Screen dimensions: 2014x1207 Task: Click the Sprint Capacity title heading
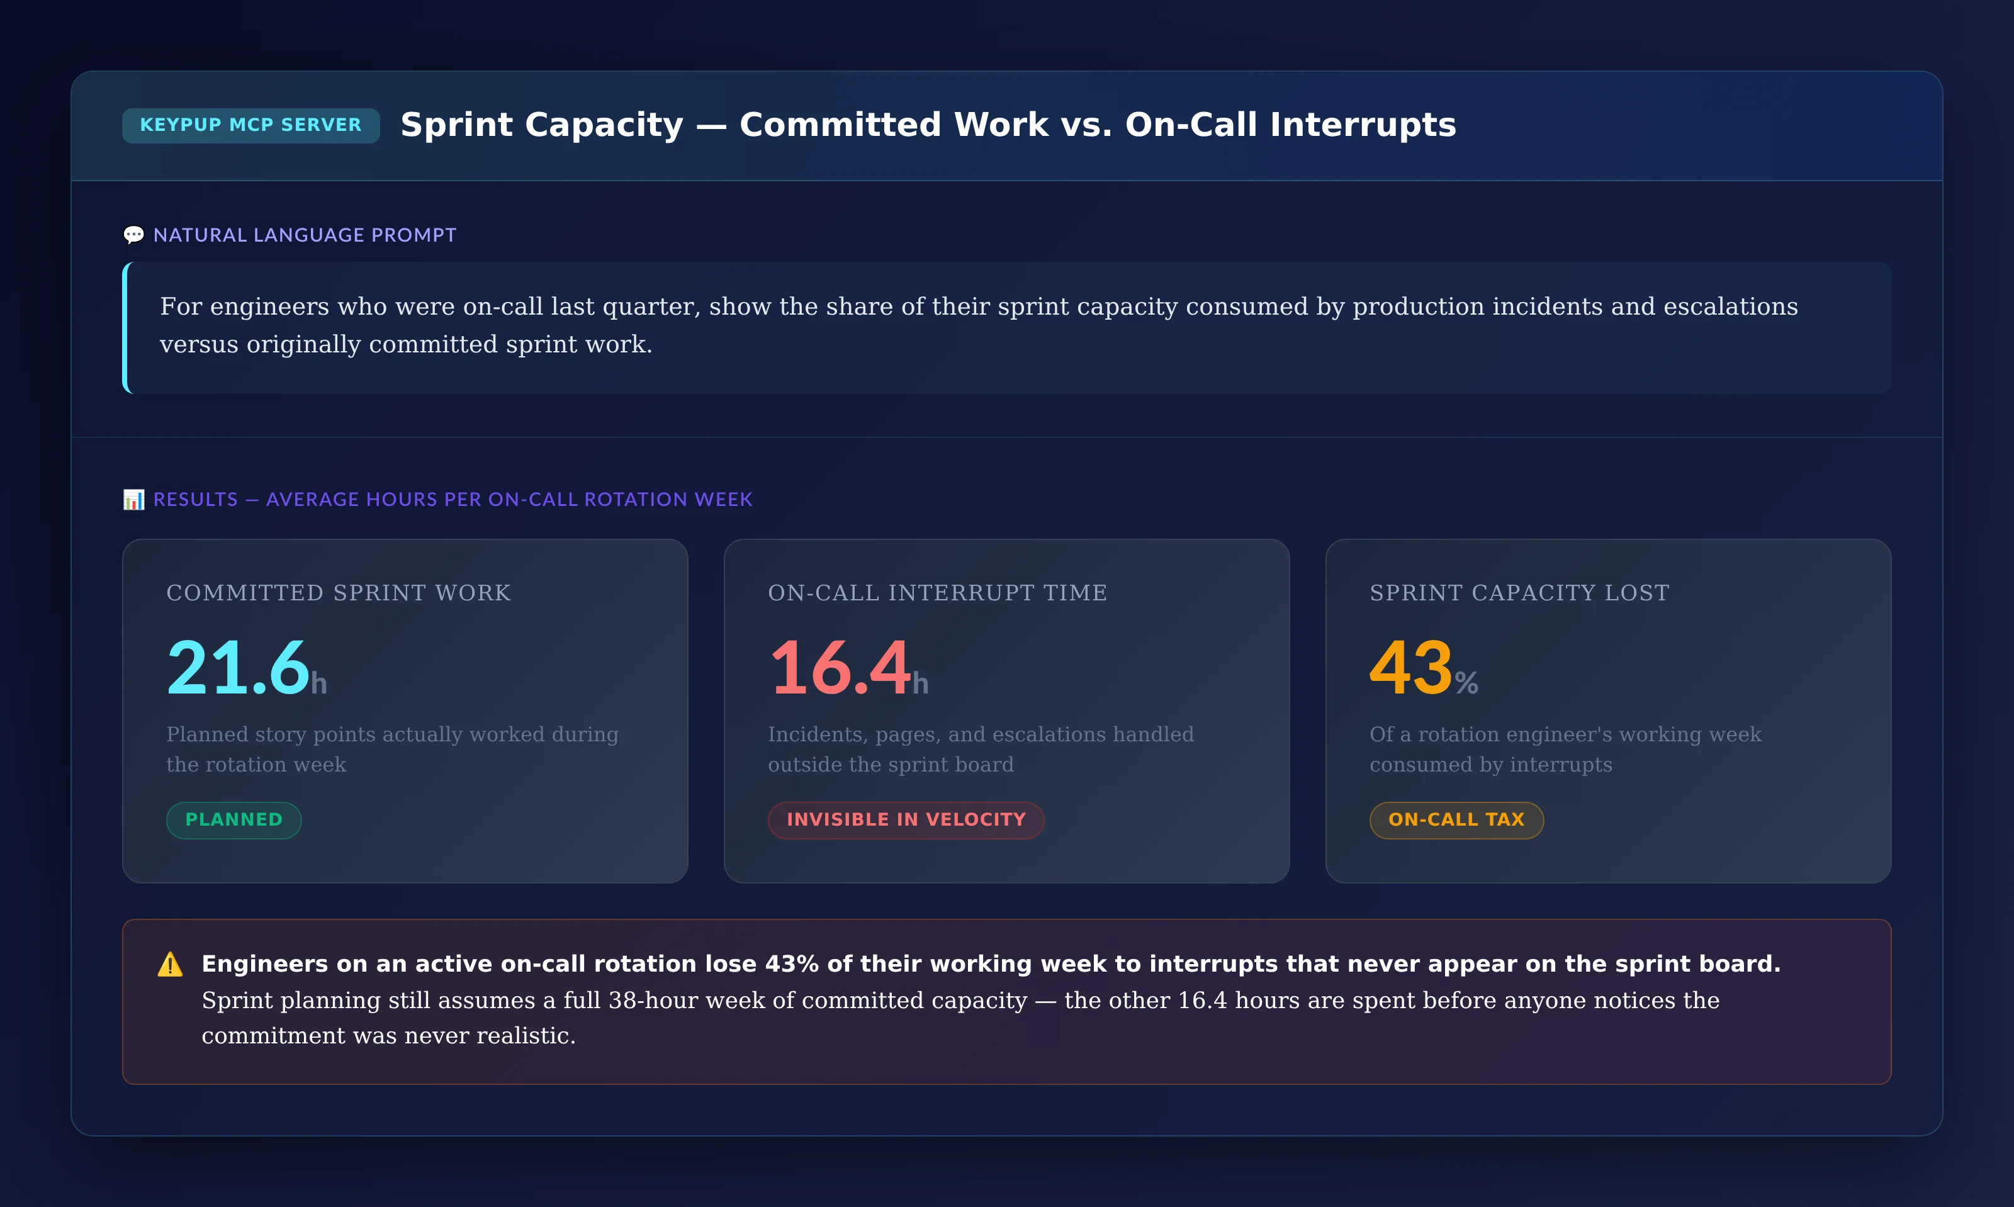click(x=928, y=125)
